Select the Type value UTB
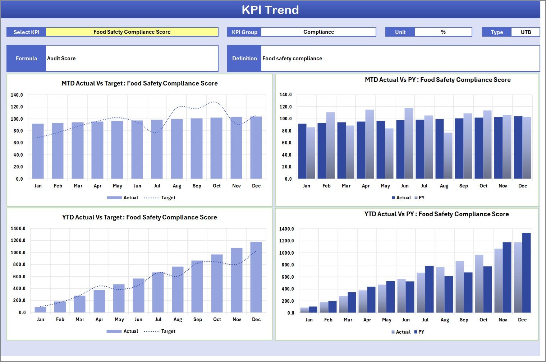This screenshot has height=362, width=546. 526,32
